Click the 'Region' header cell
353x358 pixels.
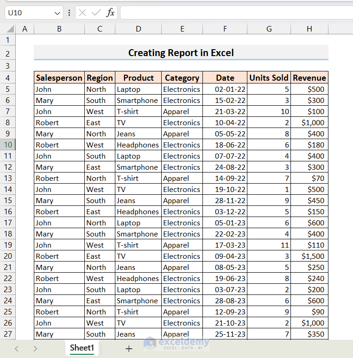pyautogui.click(x=100, y=77)
